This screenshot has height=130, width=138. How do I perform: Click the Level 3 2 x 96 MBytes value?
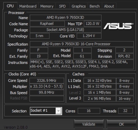click(100, 99)
